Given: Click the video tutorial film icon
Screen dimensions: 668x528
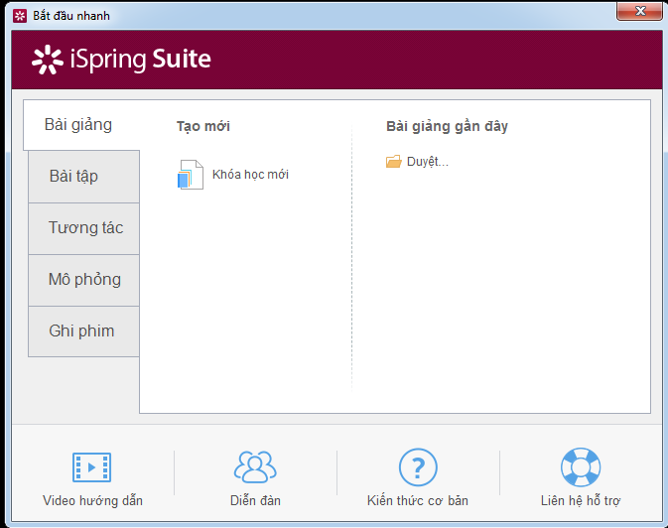Looking at the screenshot, I should (91, 467).
